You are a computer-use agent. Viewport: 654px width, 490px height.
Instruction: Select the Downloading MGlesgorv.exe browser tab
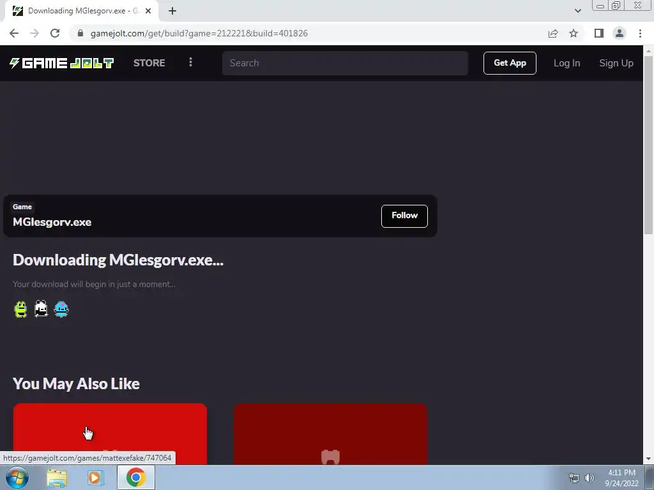(x=81, y=11)
